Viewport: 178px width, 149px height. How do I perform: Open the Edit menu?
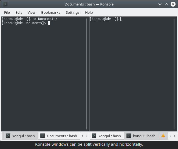18,12
